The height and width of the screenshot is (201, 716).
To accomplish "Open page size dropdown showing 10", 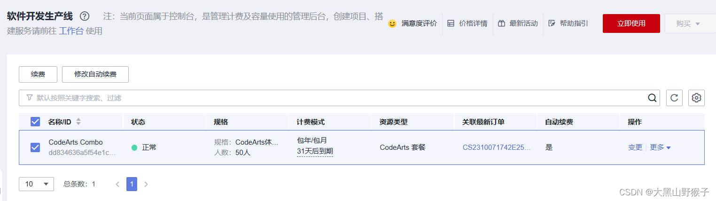I will pos(36,184).
